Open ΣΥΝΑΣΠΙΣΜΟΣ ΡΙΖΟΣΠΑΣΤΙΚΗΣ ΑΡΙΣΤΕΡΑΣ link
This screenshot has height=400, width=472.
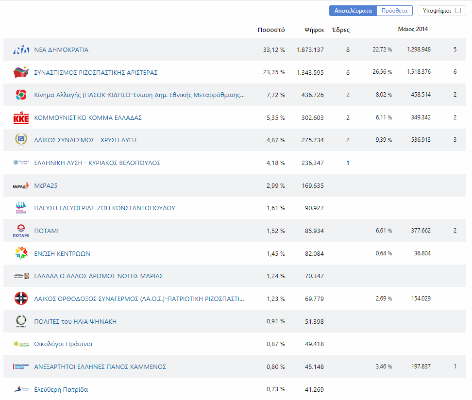pos(96,72)
